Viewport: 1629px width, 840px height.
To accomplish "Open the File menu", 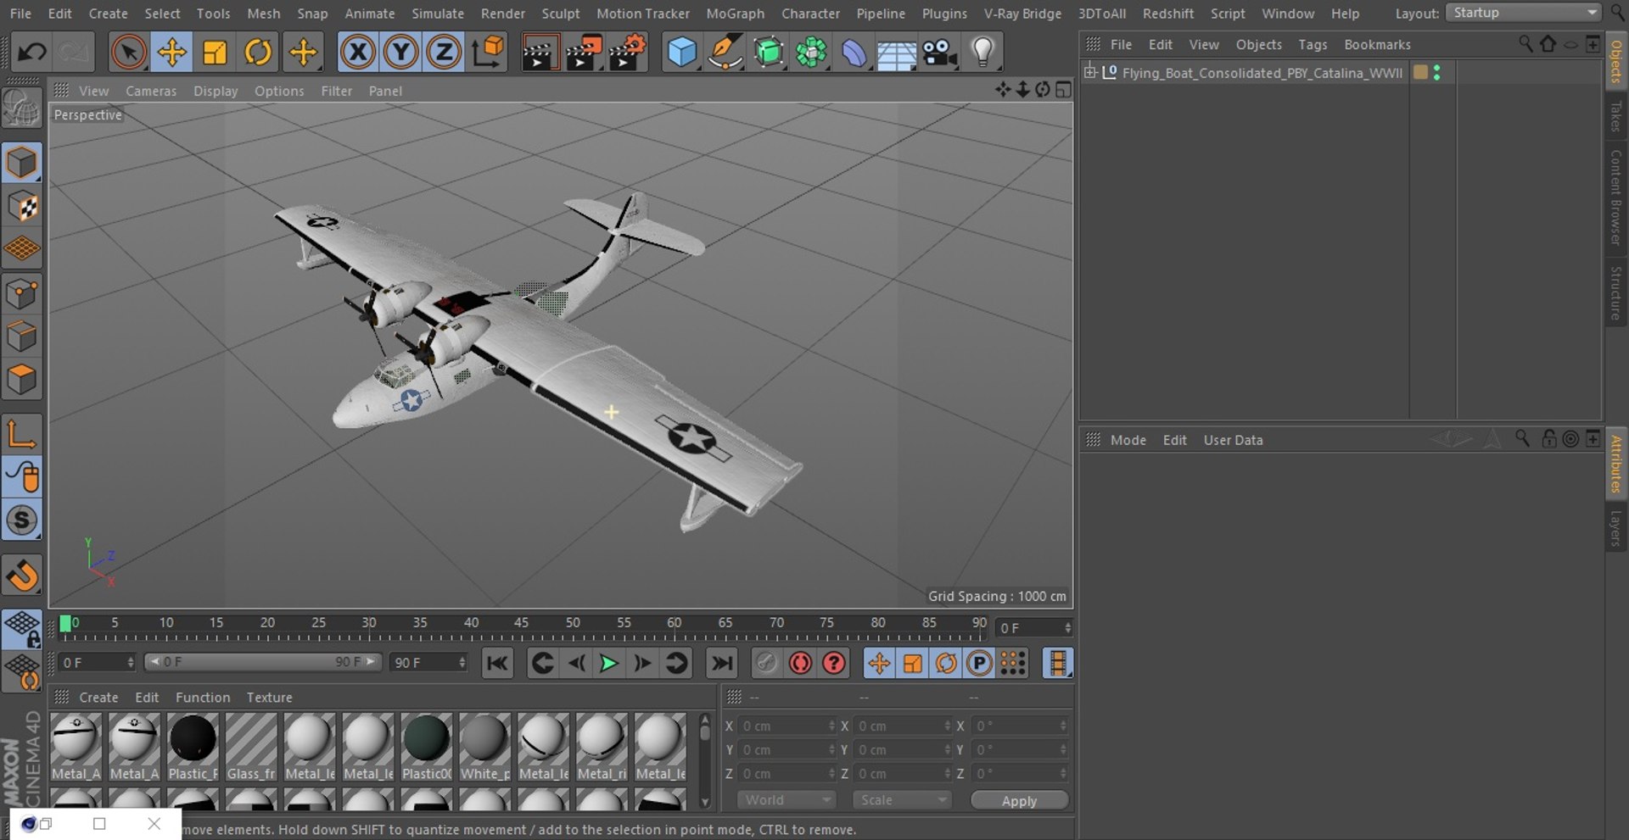I will pos(20,14).
